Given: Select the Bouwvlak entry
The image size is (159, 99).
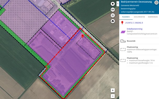Looking at the screenshot, I should tap(139, 41).
